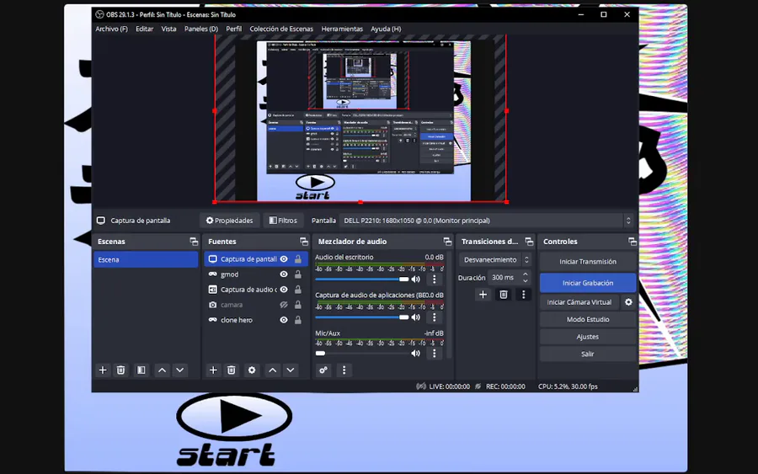Viewport: 758px width, 474px height.
Task: Open Editar menu
Action: click(145, 29)
